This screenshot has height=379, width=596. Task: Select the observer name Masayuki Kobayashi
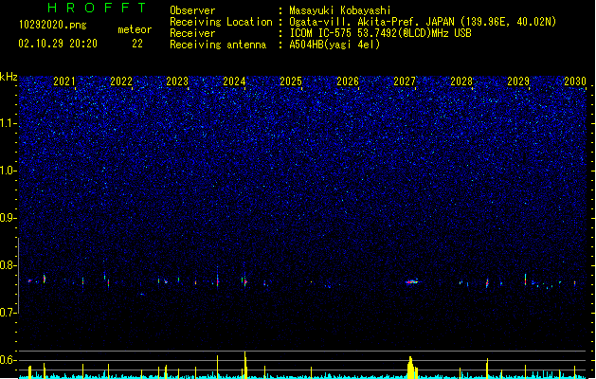pos(340,10)
